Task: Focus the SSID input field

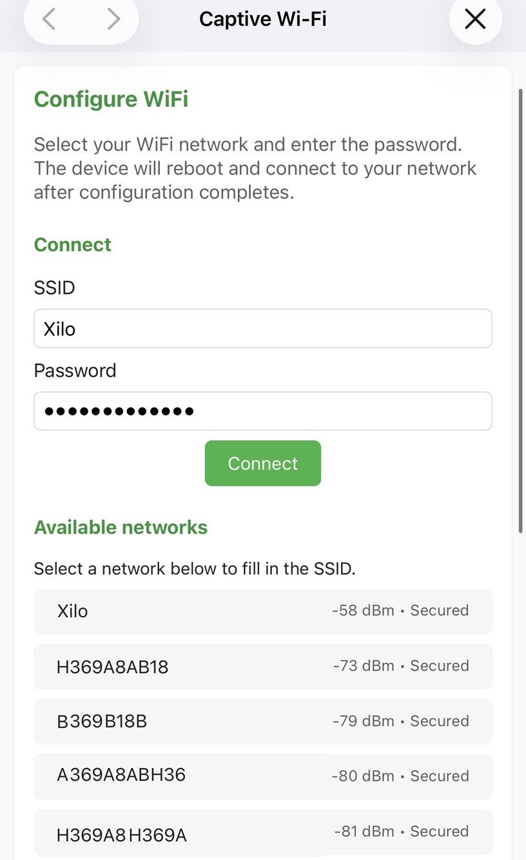Action: pyautogui.click(x=263, y=329)
